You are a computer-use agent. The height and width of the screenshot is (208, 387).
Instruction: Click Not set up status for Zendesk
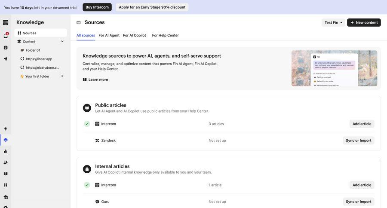point(217,141)
